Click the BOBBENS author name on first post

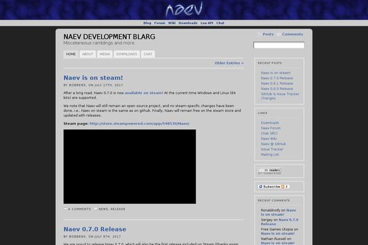(x=77, y=85)
